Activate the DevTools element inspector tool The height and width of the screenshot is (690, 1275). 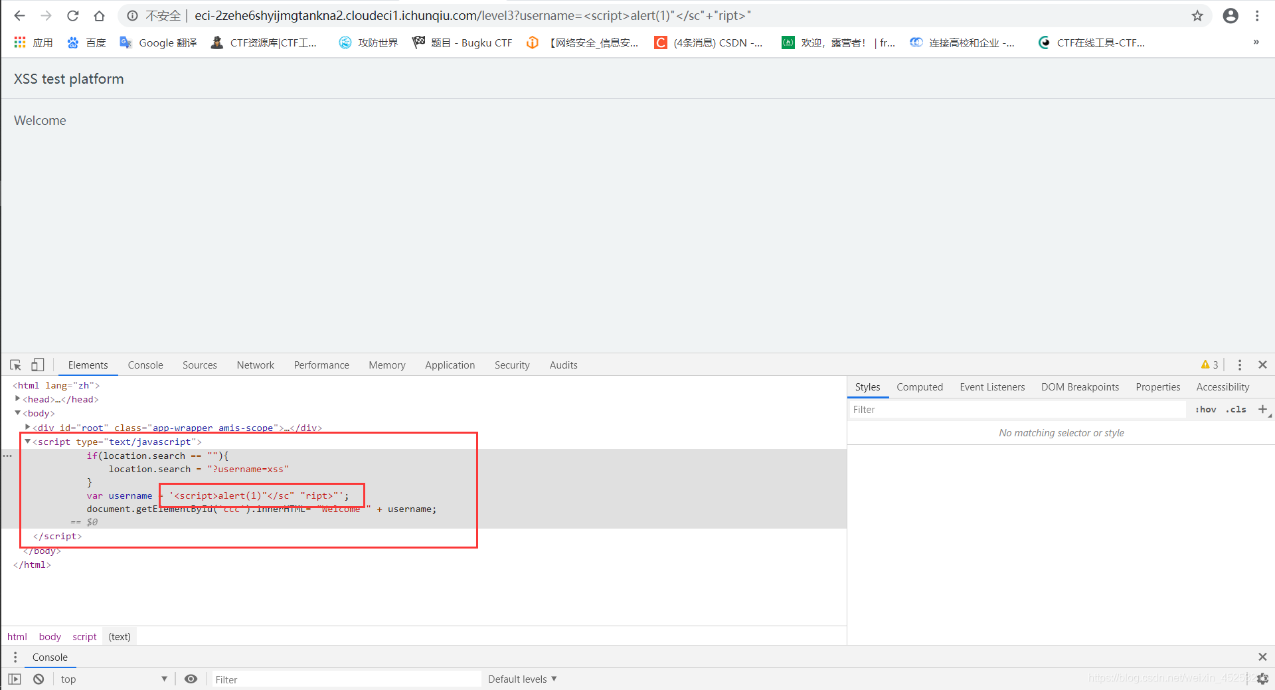15,365
